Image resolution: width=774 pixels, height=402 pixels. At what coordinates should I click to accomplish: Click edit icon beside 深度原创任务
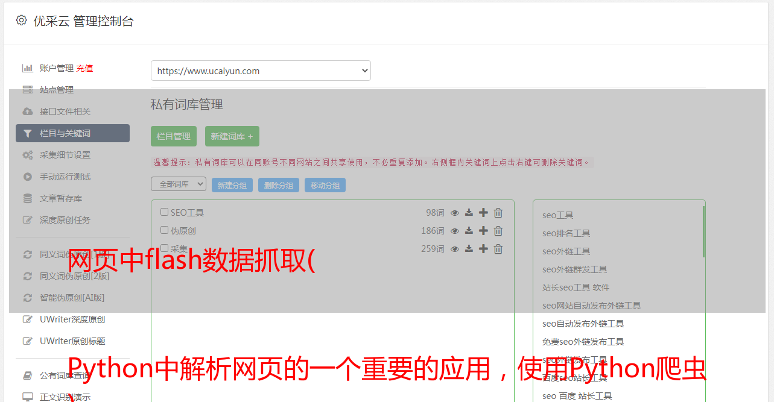pos(28,220)
